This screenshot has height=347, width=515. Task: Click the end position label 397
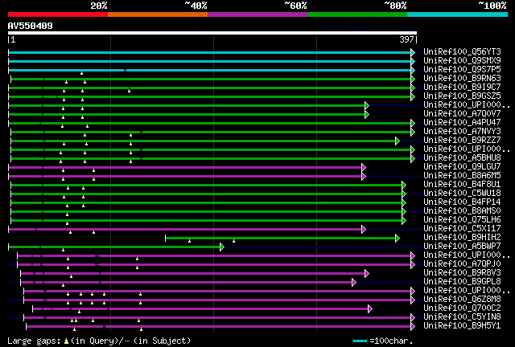406,39
